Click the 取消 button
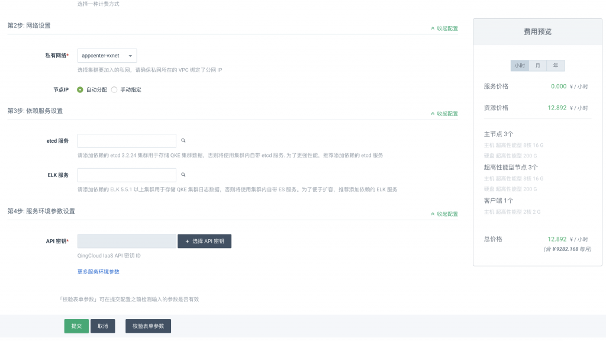The height and width of the screenshot is (341, 606). (x=102, y=326)
